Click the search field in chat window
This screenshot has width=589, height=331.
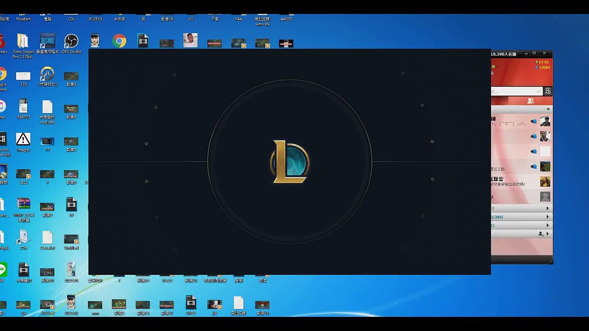click(x=516, y=91)
